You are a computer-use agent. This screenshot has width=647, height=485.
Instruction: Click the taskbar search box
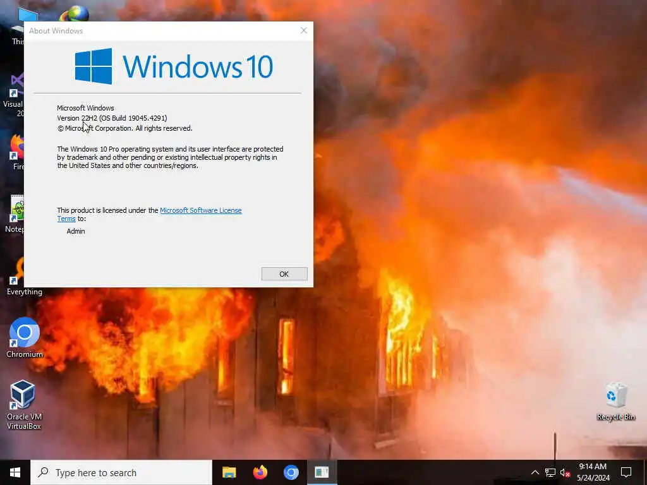point(121,472)
